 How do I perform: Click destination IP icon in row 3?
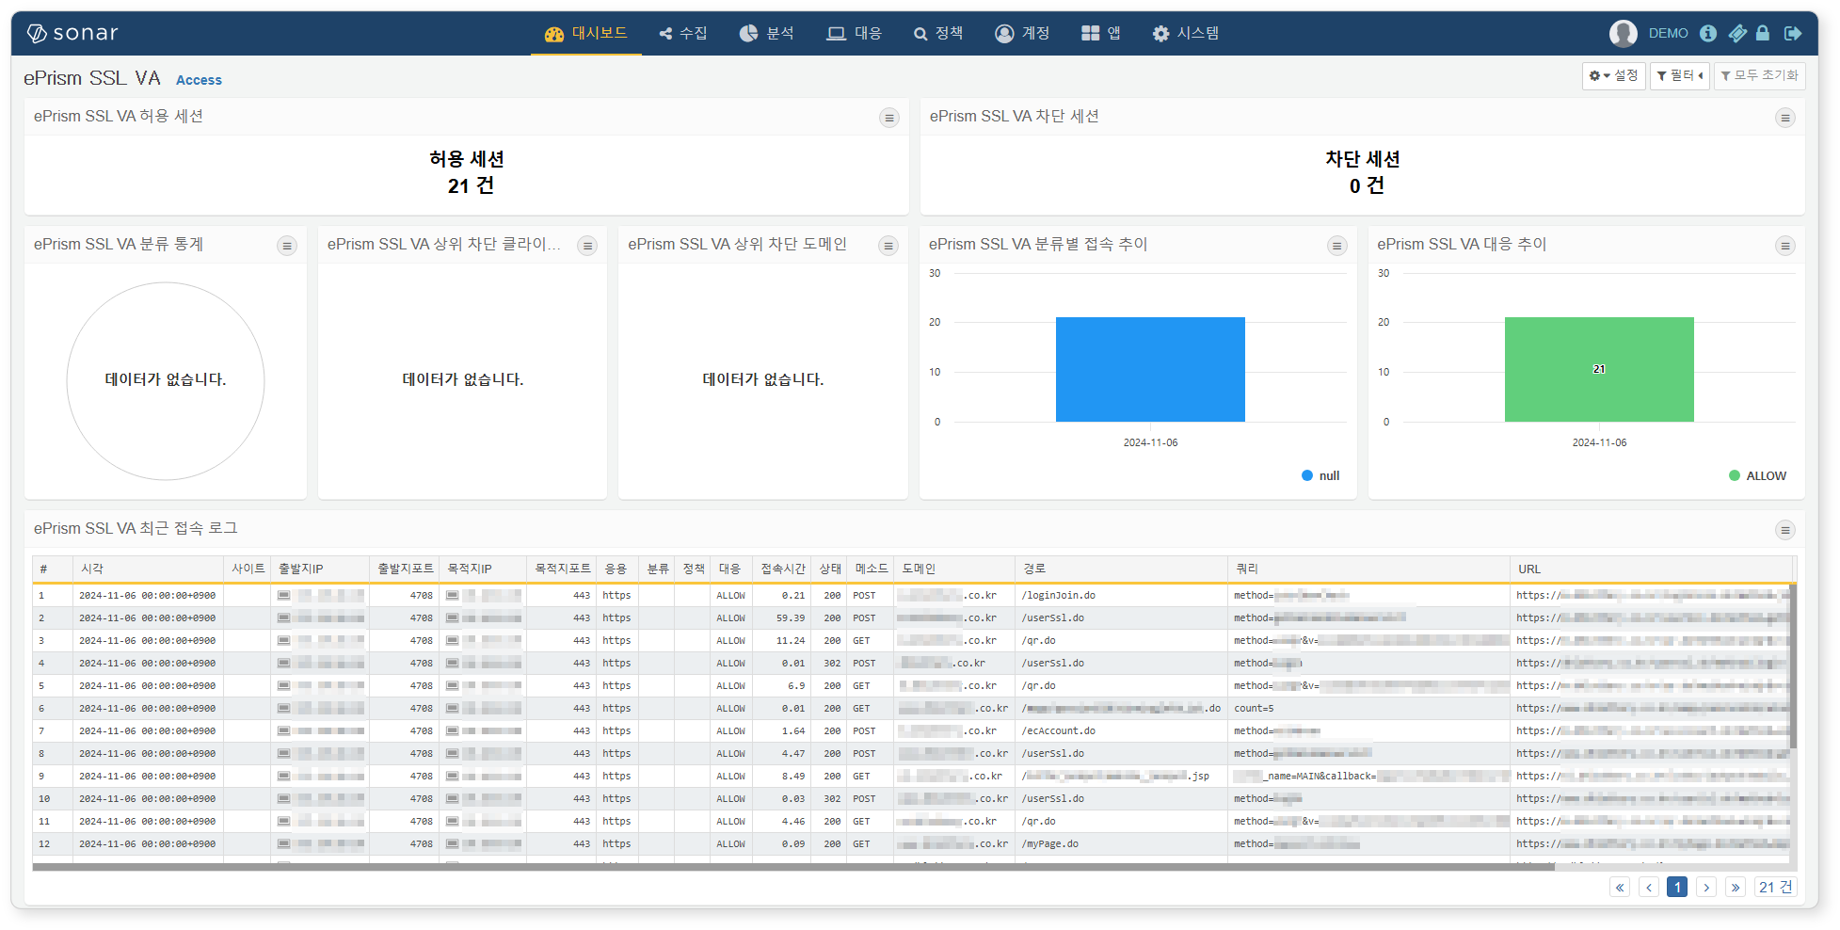(x=453, y=640)
